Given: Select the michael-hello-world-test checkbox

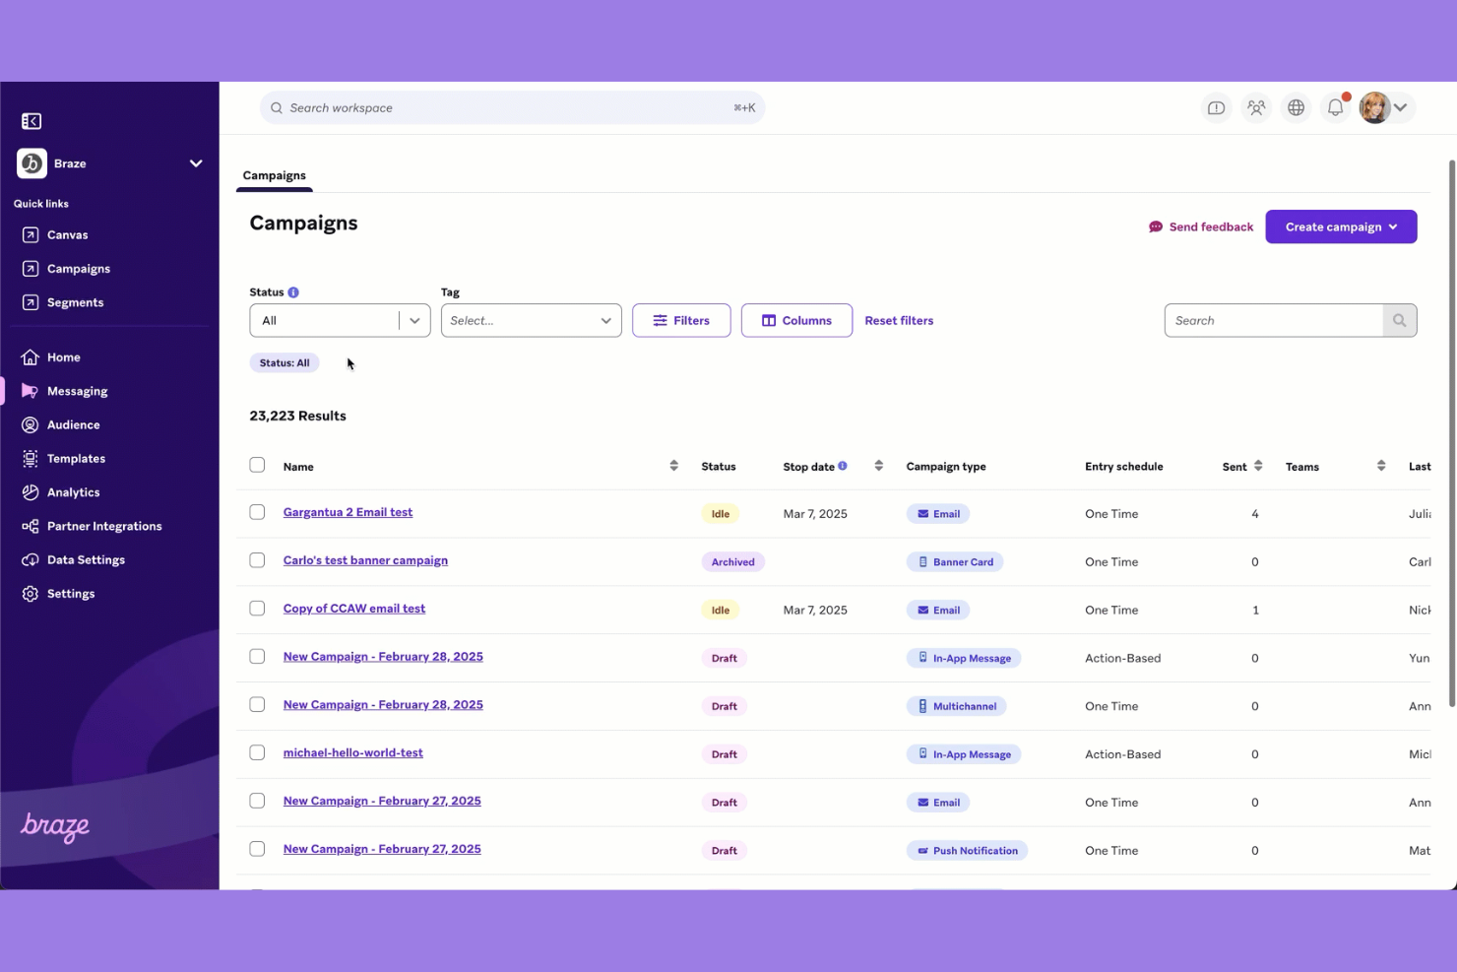Looking at the screenshot, I should [x=257, y=751].
